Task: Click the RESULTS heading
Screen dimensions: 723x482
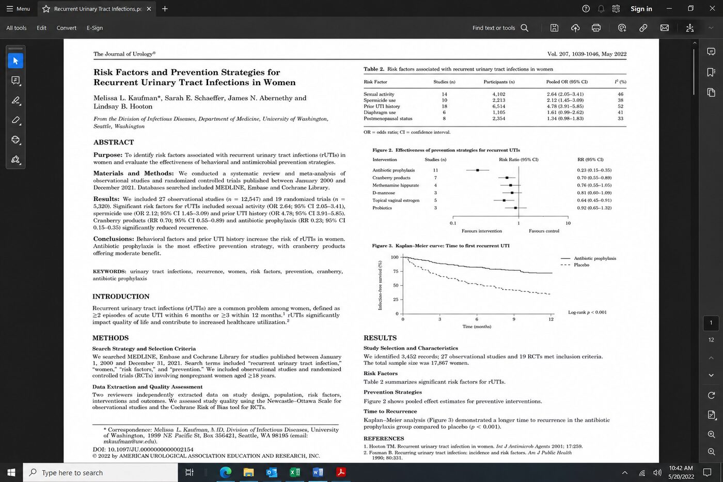Action: [x=380, y=338]
